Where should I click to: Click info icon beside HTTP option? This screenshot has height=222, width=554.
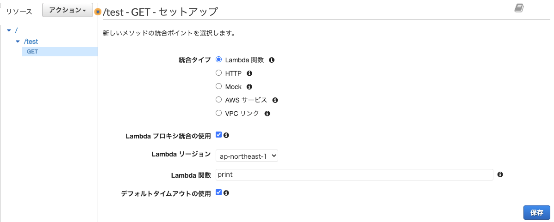coord(249,73)
